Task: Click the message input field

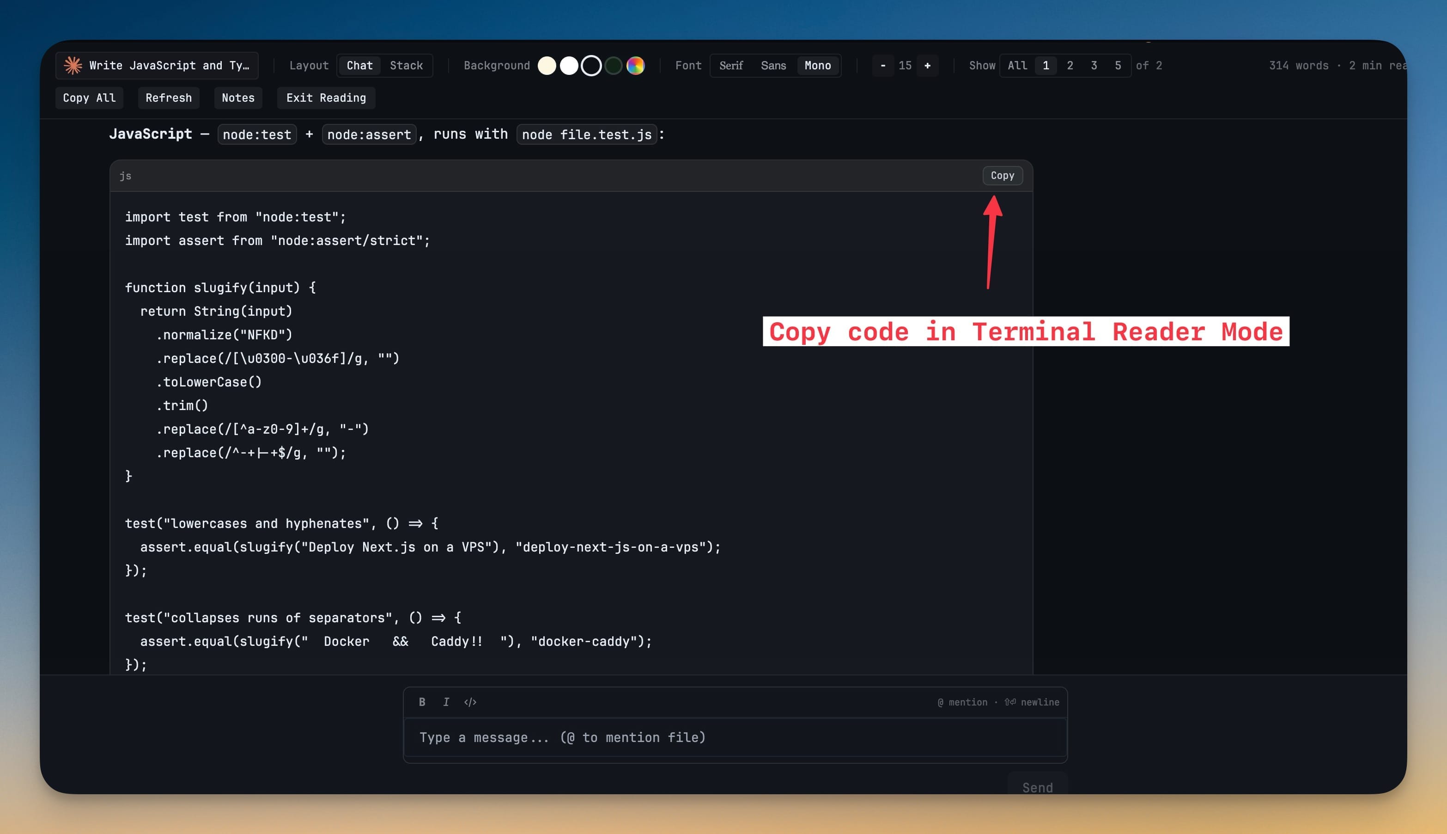Action: (x=735, y=737)
